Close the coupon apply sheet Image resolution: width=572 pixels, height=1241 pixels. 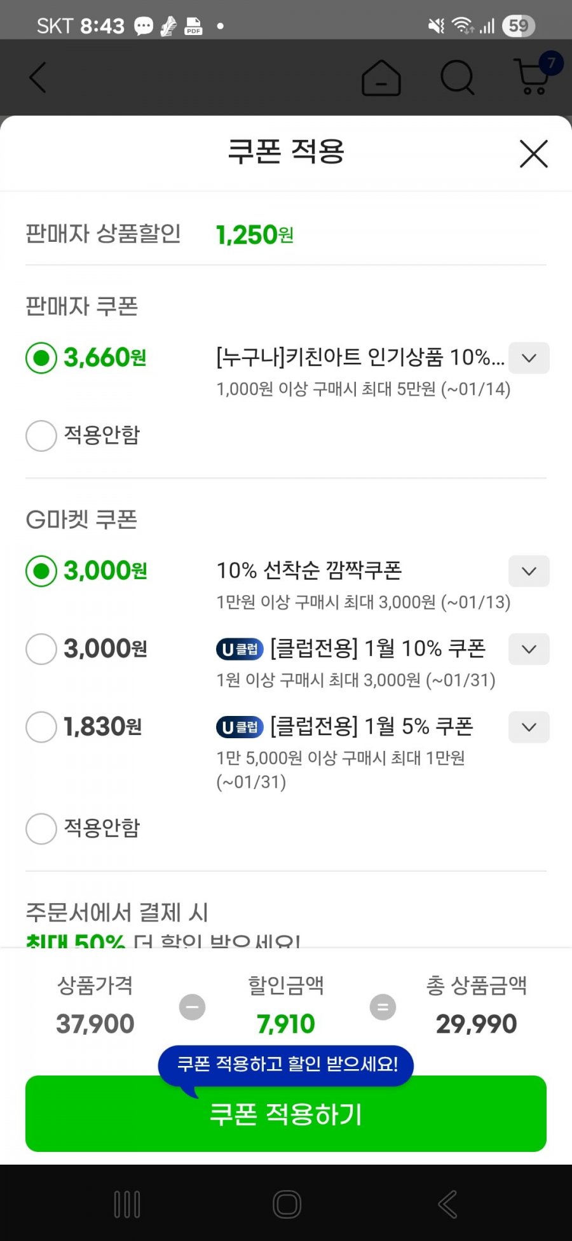pos(533,153)
